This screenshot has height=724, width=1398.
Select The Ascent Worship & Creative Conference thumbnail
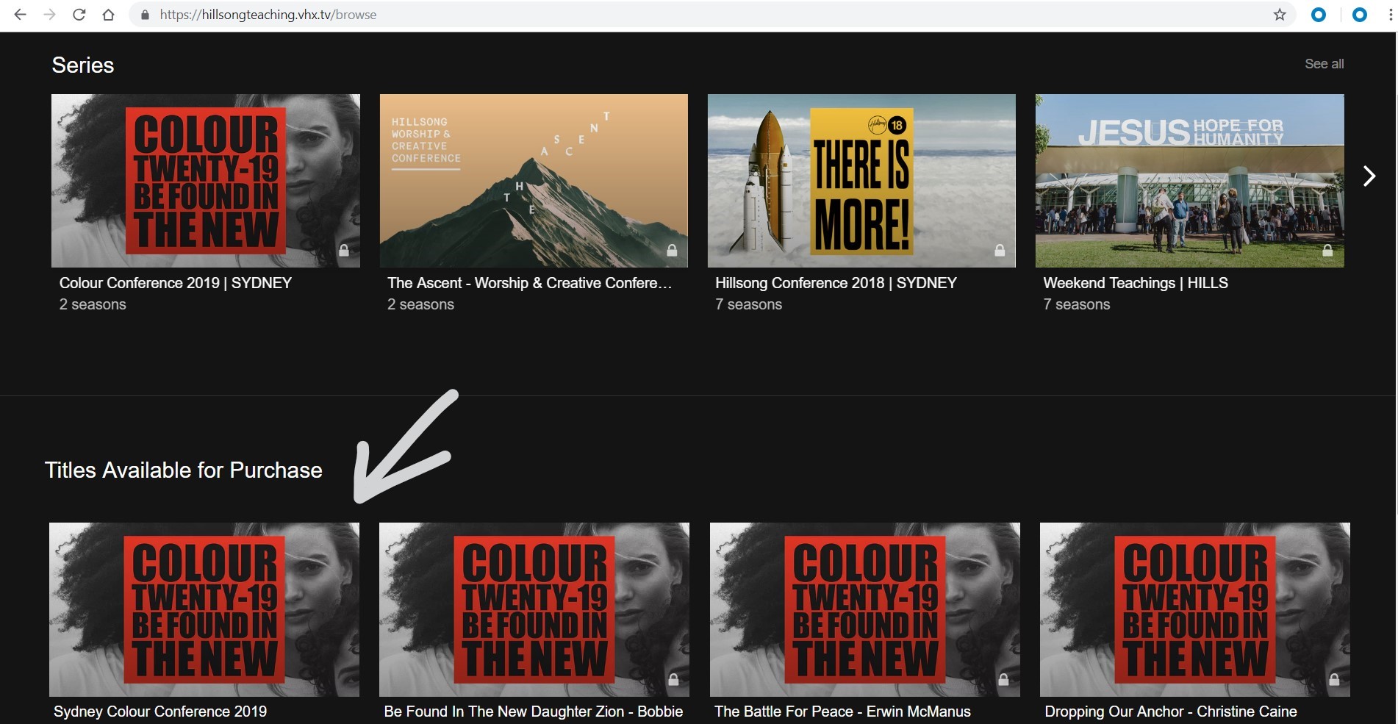tap(534, 180)
